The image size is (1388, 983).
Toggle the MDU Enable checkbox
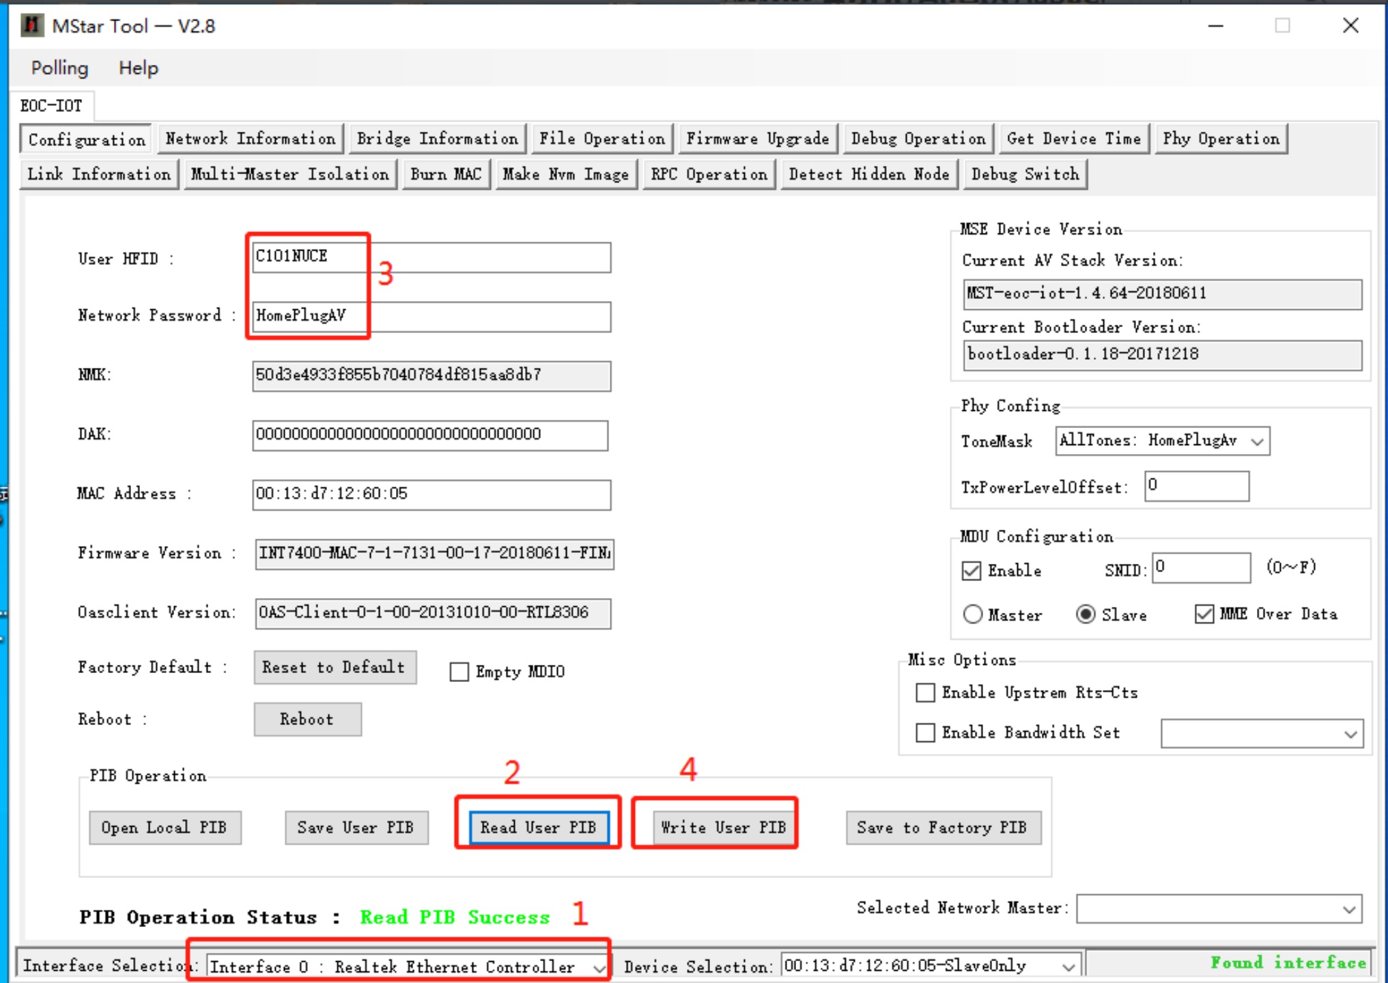coord(972,571)
